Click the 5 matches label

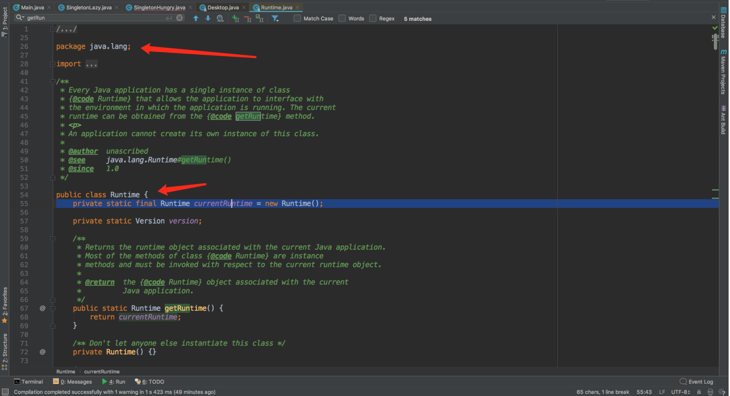click(418, 19)
